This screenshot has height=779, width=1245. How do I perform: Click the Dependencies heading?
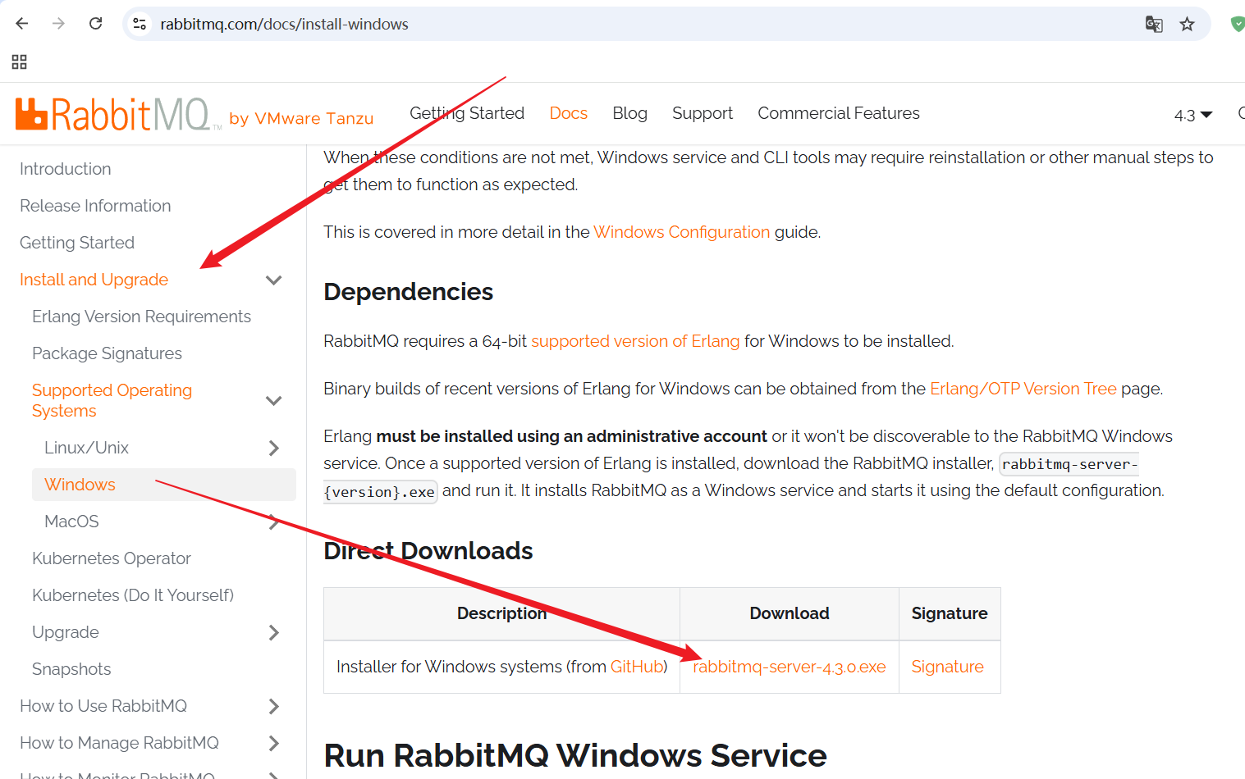point(408,292)
